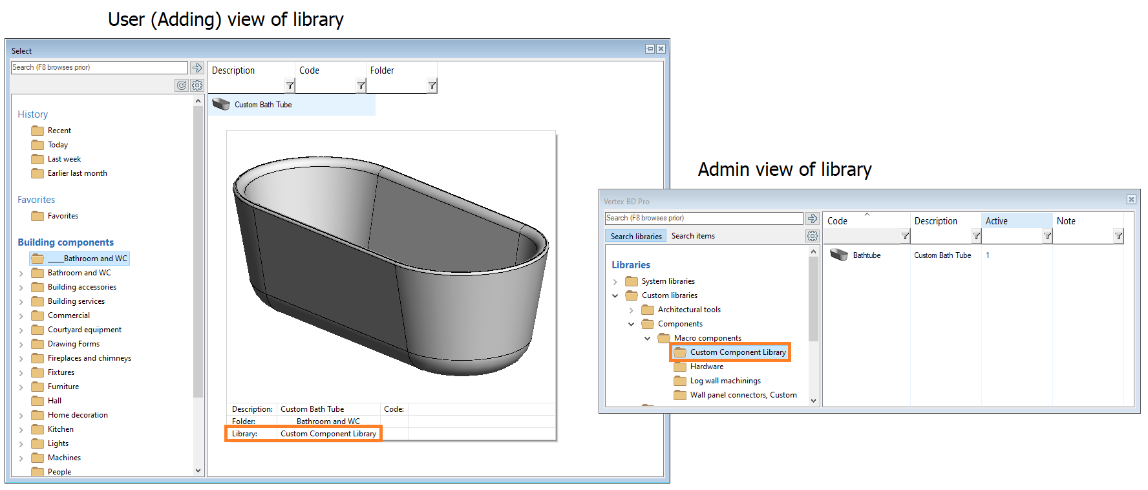This screenshot has height=490, width=1148.
Task: Click the Note column filter icon
Action: pyautogui.click(x=1118, y=237)
